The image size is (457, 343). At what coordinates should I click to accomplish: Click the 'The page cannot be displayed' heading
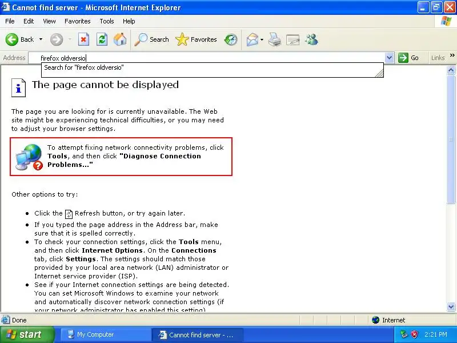pyautogui.click(x=105, y=85)
